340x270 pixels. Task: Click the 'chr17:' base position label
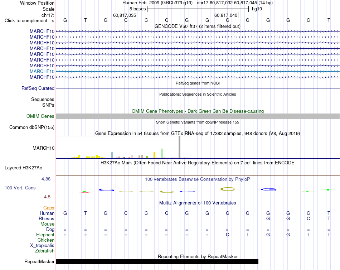tap(48, 15)
